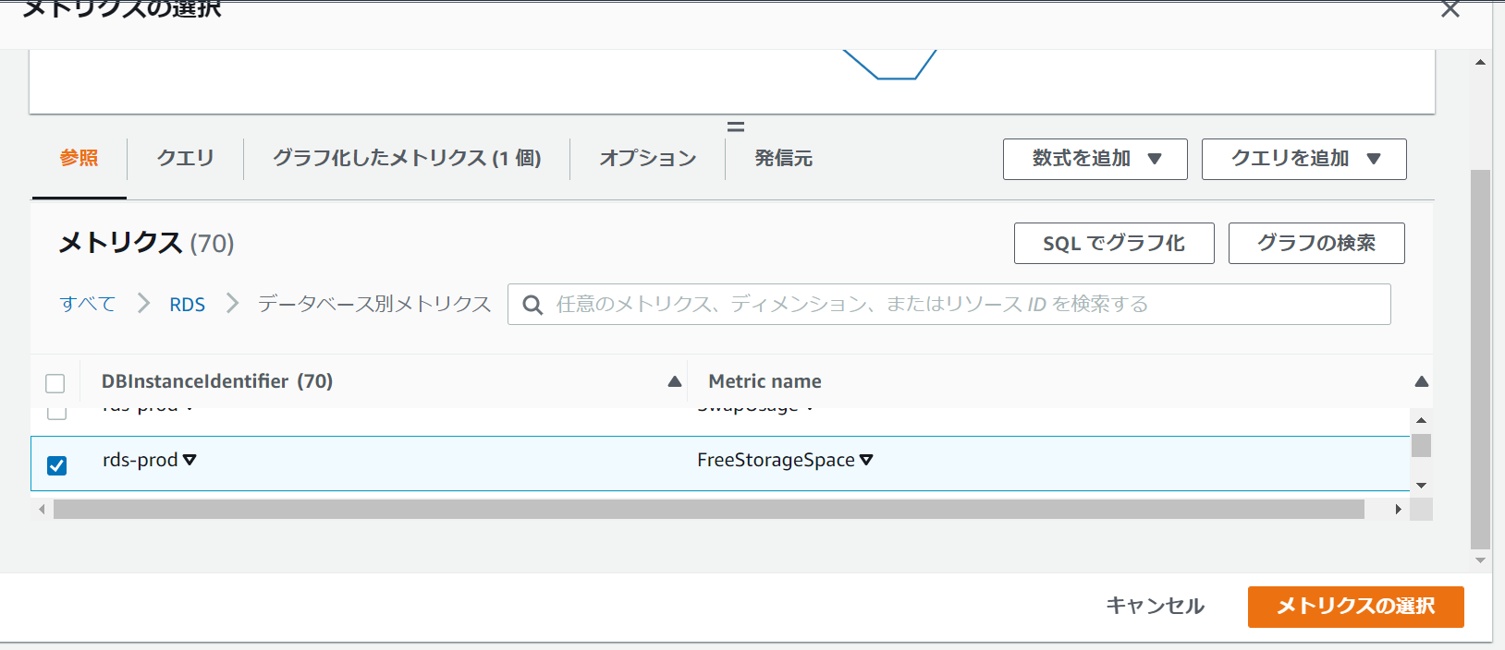The height and width of the screenshot is (650, 1505).
Task: Click horizontal scrollbar left arrow
Action: pos(42,509)
